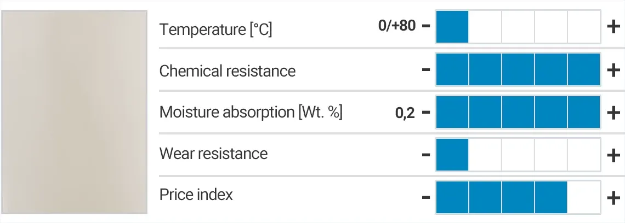Screen dimensions: 625x223
Task: Click the Temperature [°C] label
Action: pyautogui.click(x=215, y=30)
